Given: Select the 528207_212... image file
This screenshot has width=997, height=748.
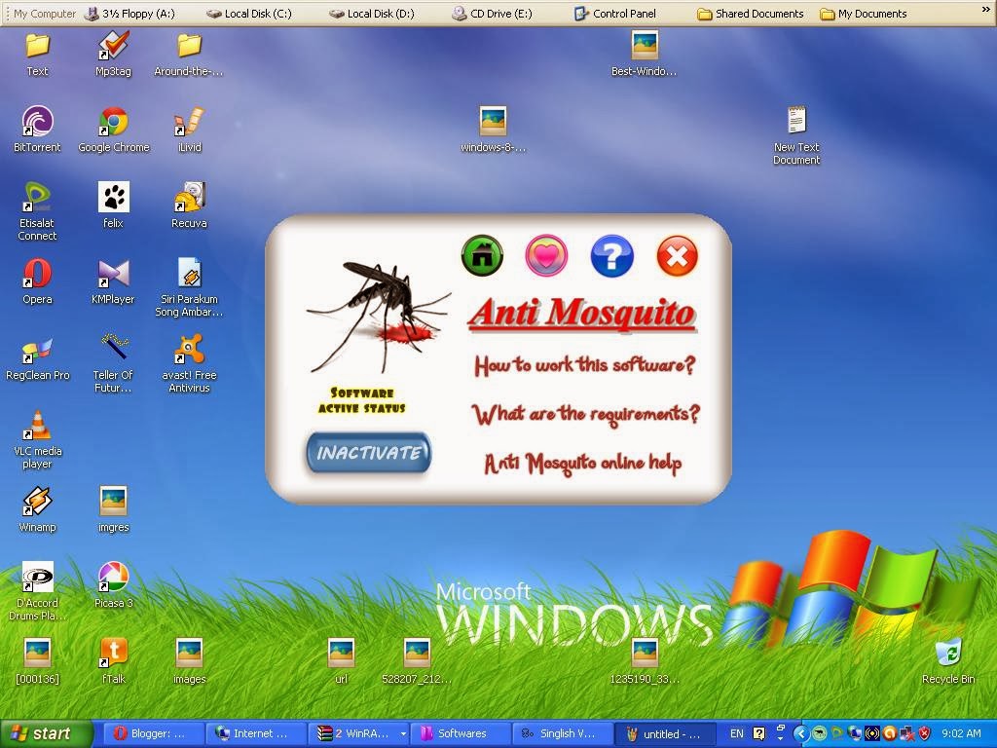Looking at the screenshot, I should click(417, 661).
